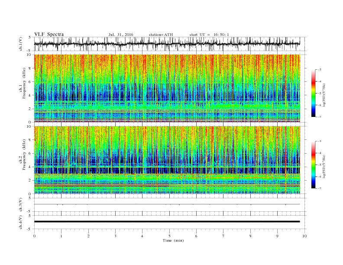Select the date text "Jul. 31, 2016"
Image resolution: width=343 pixels, height=265 pixels.
click(x=121, y=35)
